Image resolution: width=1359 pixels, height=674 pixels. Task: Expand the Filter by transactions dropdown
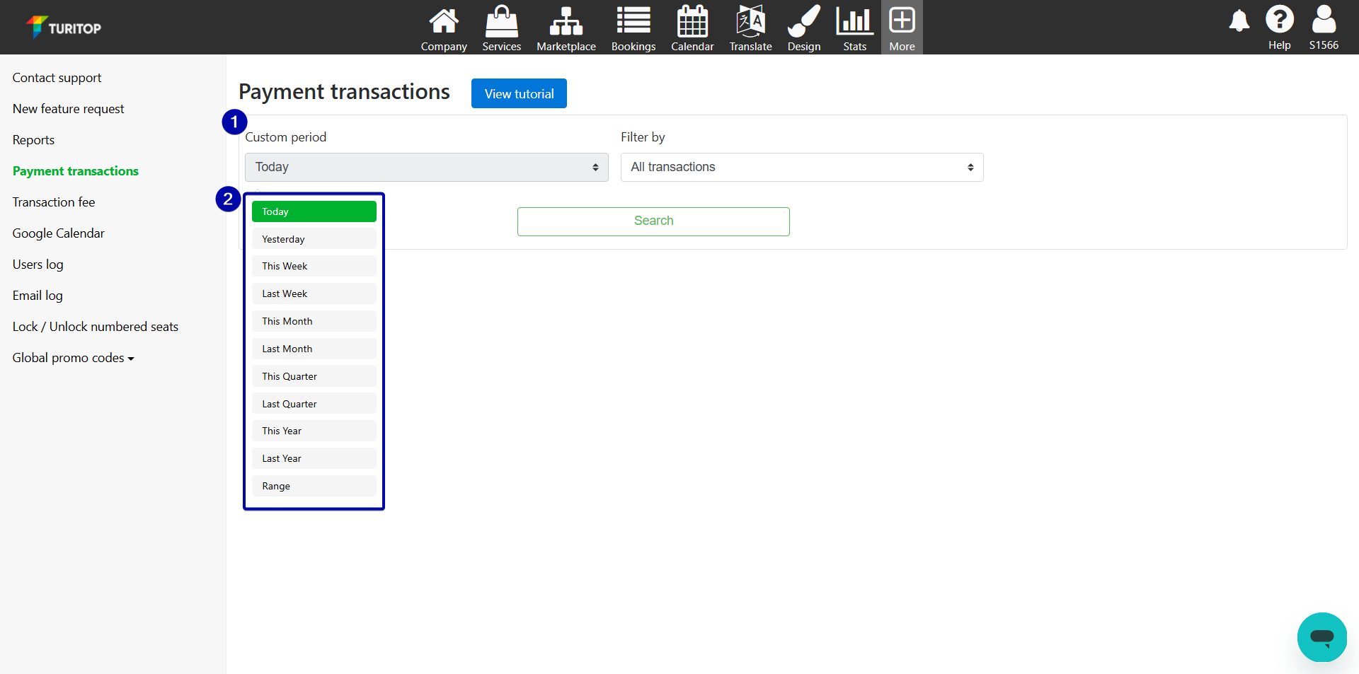801,168
